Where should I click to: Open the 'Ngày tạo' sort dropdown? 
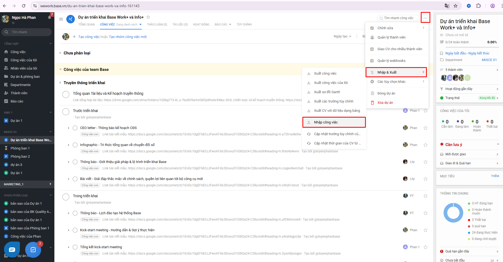342,36
